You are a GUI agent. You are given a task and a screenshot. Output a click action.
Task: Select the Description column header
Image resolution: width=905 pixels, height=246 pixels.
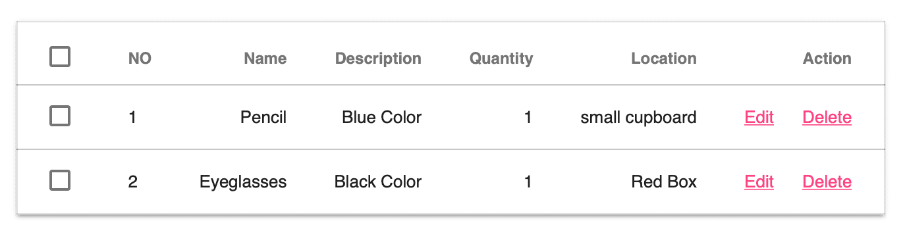click(378, 59)
